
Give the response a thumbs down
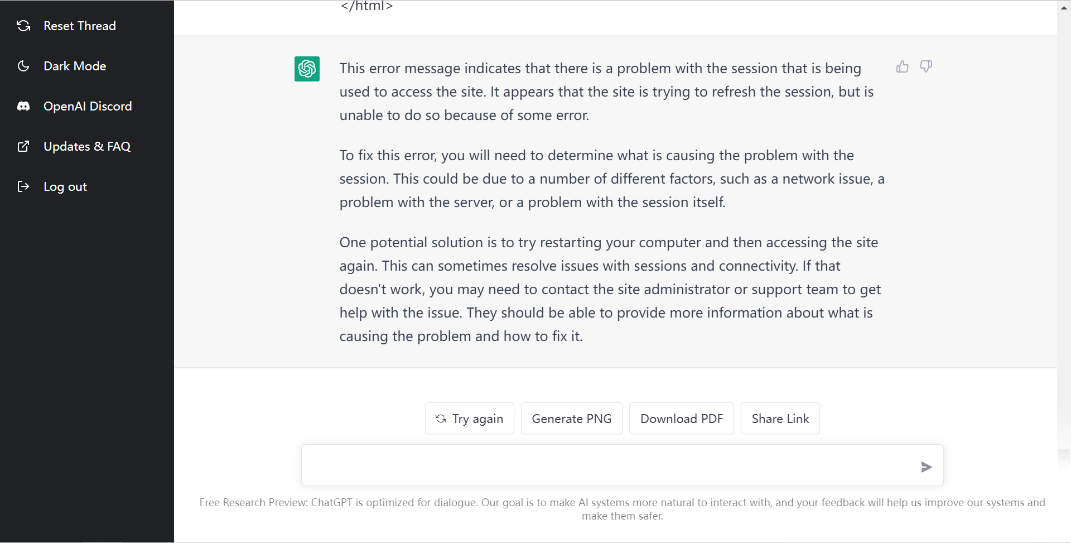click(x=926, y=66)
